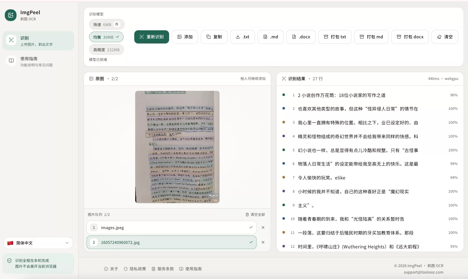Click the 打包 txt button
Screen dimensions: 468x279
coord(335,37)
